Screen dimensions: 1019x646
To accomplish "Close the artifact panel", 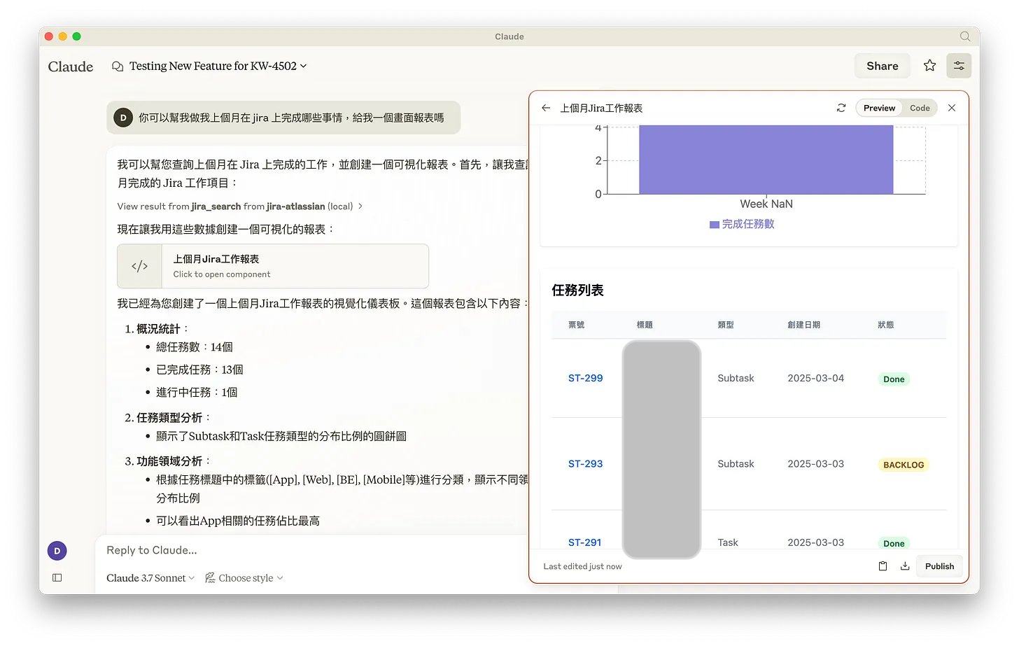I will (x=952, y=108).
